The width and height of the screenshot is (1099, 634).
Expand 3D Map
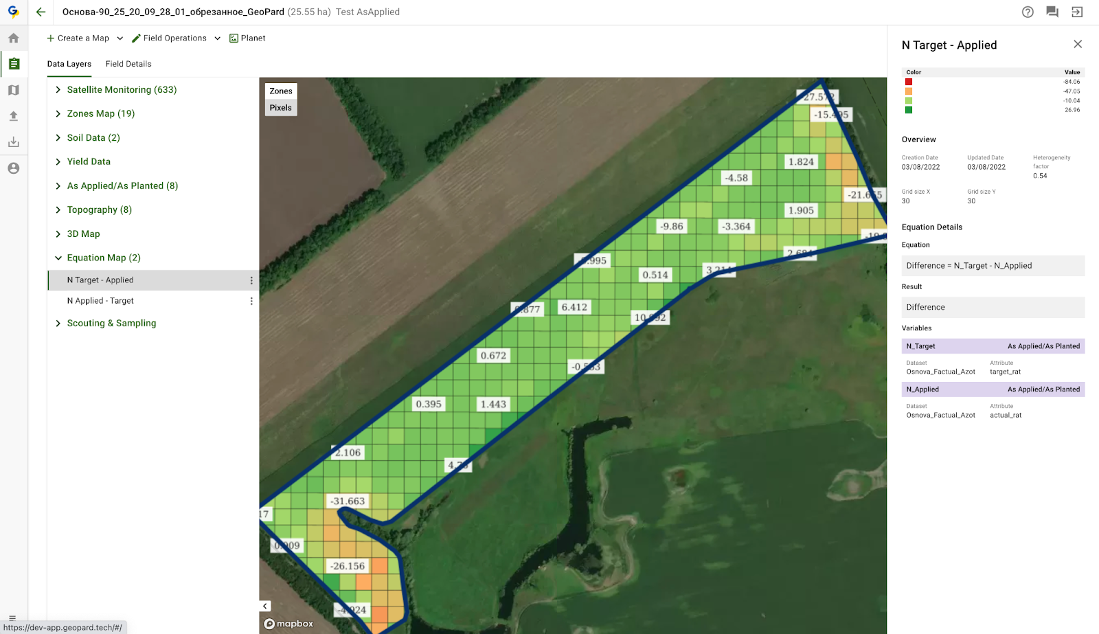[58, 234]
